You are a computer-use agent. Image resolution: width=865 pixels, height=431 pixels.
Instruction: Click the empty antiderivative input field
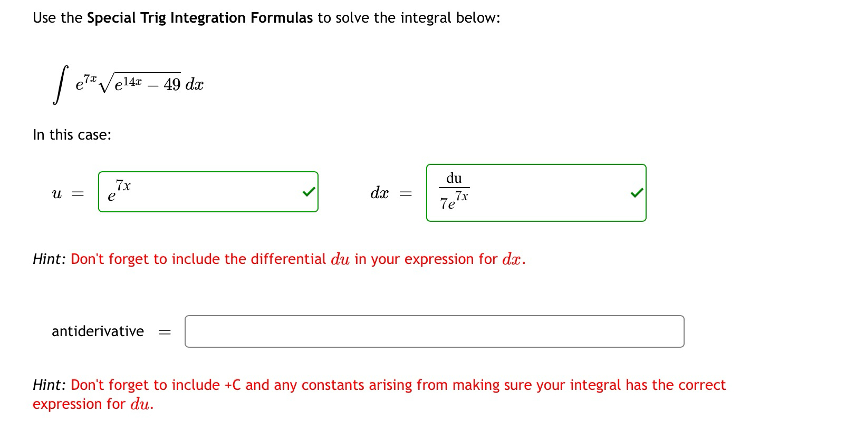434,331
